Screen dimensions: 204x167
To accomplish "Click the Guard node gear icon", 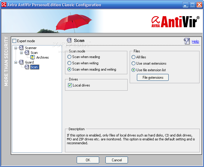I will pyautogui.click(x=21, y=62).
